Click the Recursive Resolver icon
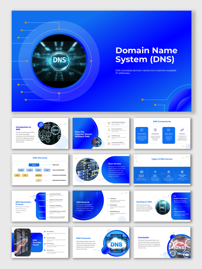The width and height of the screenshot is (202, 269). coord(141,172)
